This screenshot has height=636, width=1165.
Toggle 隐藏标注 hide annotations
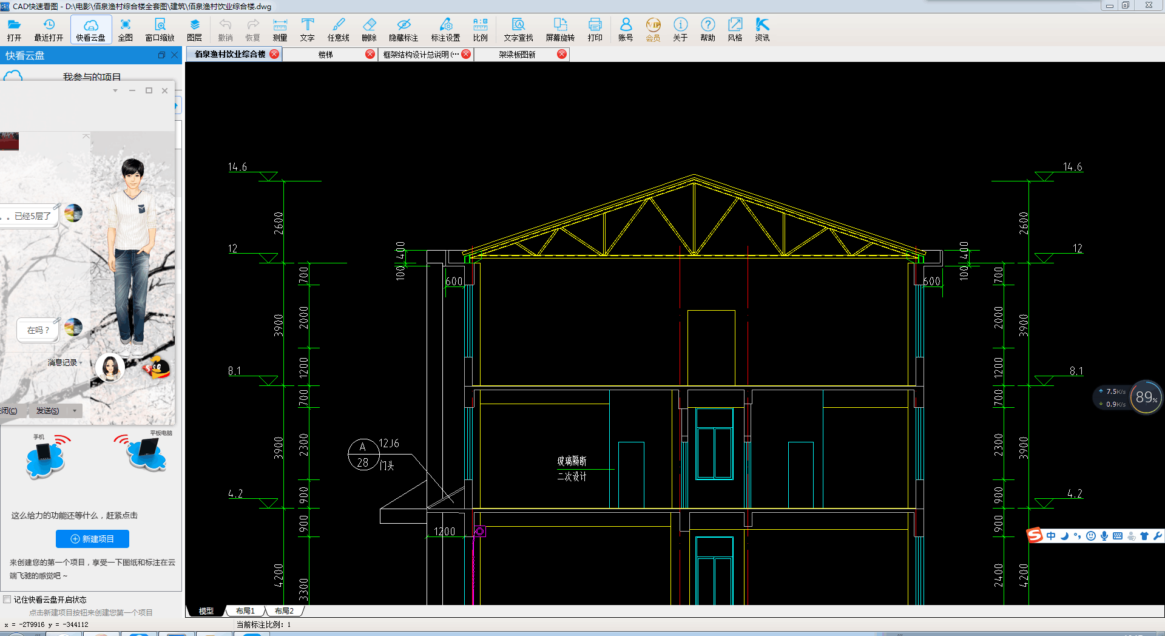tap(404, 29)
